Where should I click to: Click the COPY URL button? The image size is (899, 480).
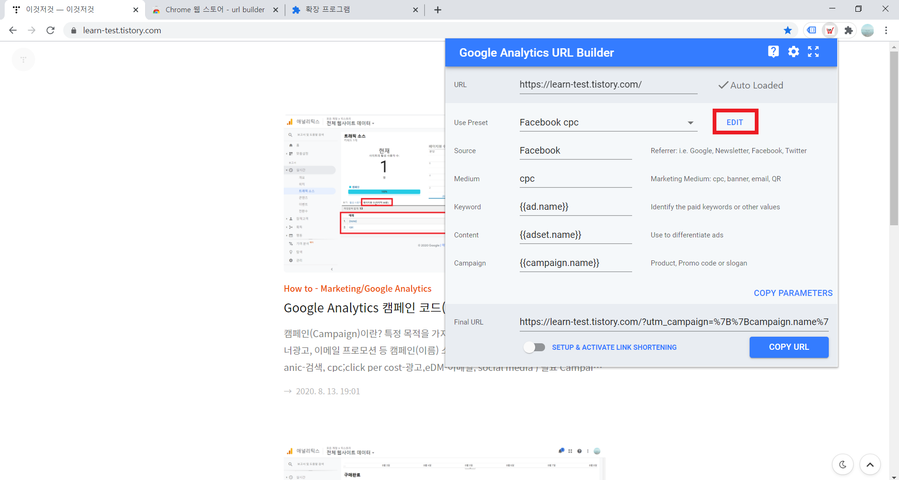click(x=789, y=347)
